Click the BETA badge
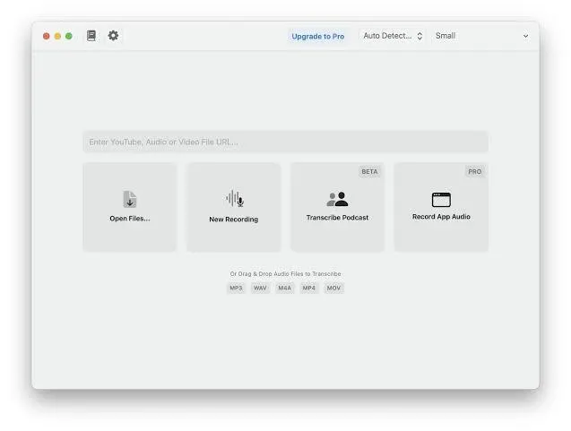The height and width of the screenshot is (431, 571). click(x=369, y=171)
